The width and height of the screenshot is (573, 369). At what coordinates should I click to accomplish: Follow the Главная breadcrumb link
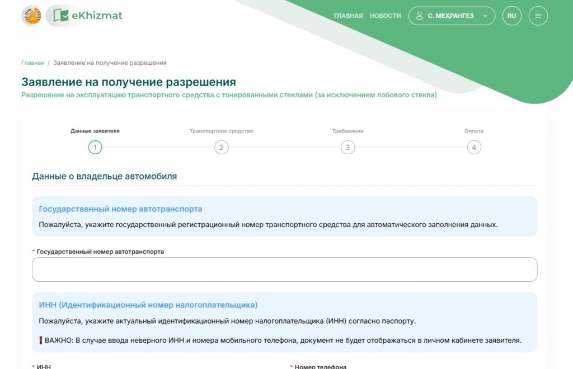32,63
